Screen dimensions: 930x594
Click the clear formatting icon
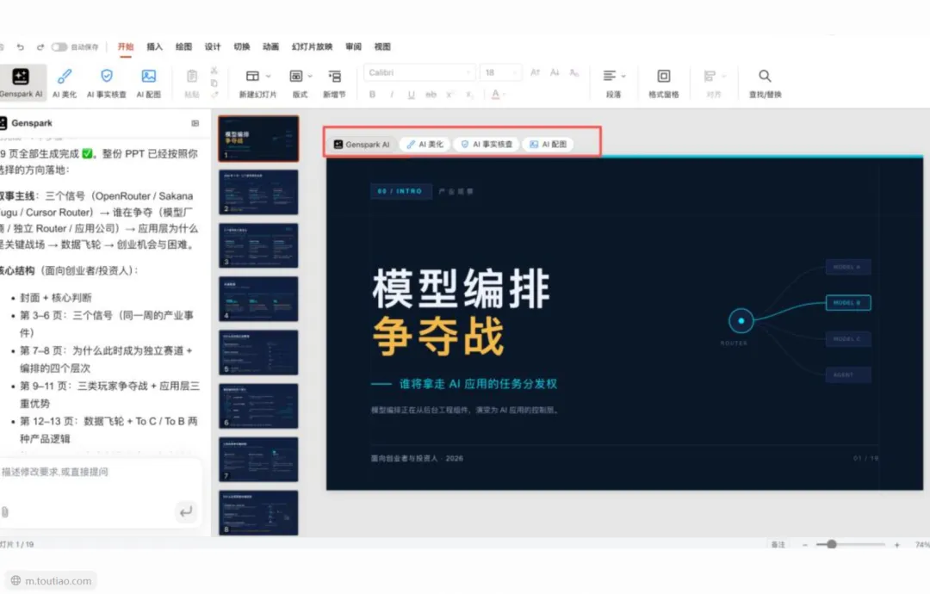574,72
